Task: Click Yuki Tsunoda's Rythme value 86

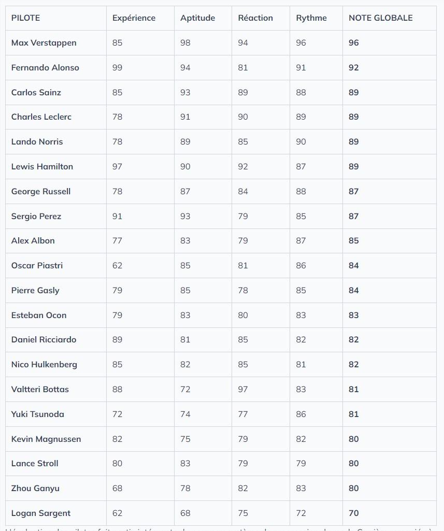Action: (301, 414)
